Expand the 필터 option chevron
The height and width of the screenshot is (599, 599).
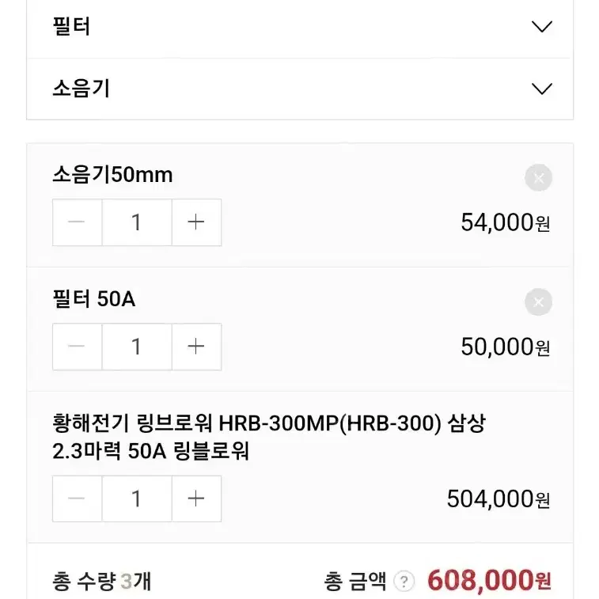(542, 26)
